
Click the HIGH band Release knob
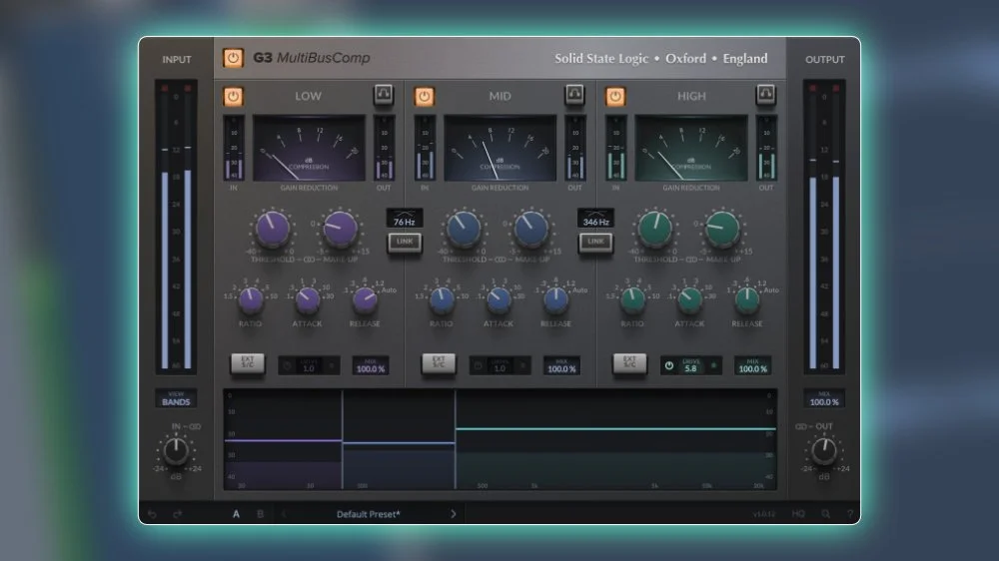(x=747, y=299)
